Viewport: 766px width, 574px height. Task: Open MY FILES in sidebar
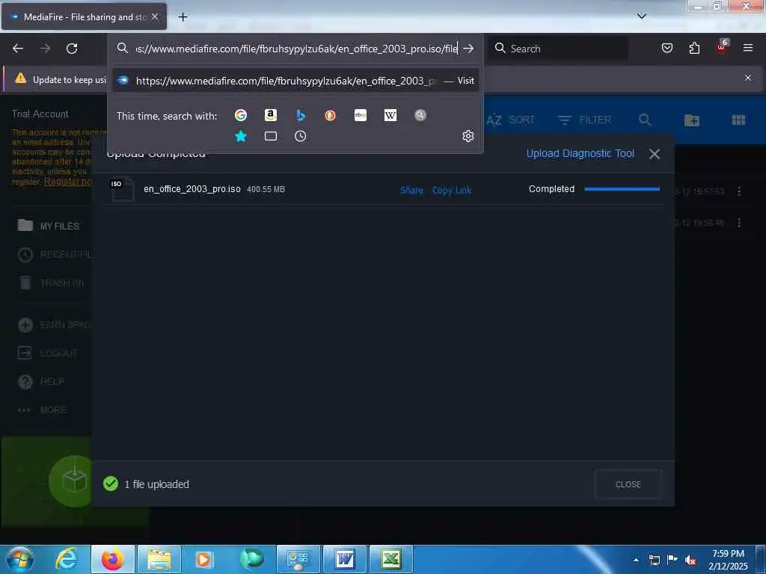coord(49,226)
